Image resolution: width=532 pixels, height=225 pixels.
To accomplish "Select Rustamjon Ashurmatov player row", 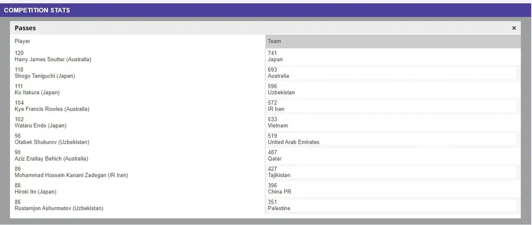I will 59,208.
